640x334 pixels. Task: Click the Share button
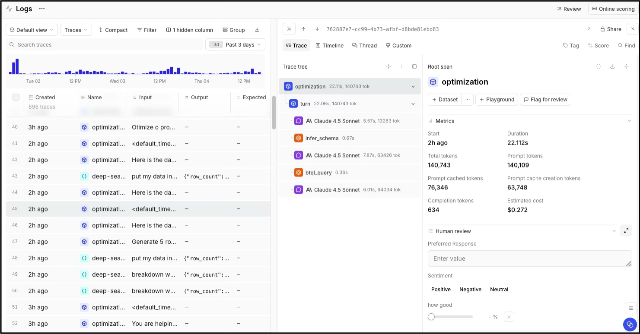611,29
